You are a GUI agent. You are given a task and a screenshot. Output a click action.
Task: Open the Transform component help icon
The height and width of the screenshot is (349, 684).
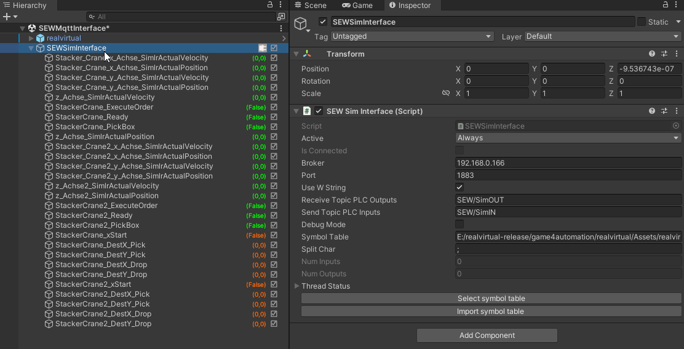pyautogui.click(x=652, y=54)
